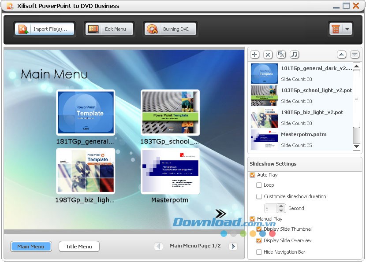
Task: Select the Main Menu tab
Action: 30,246
